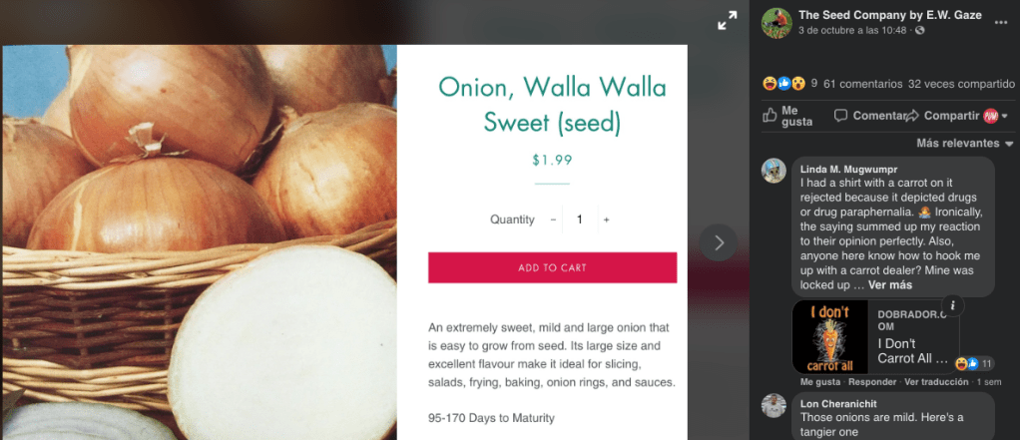This screenshot has height=440, width=1020.
Task: Go to next photo arrow
Action: click(x=719, y=242)
